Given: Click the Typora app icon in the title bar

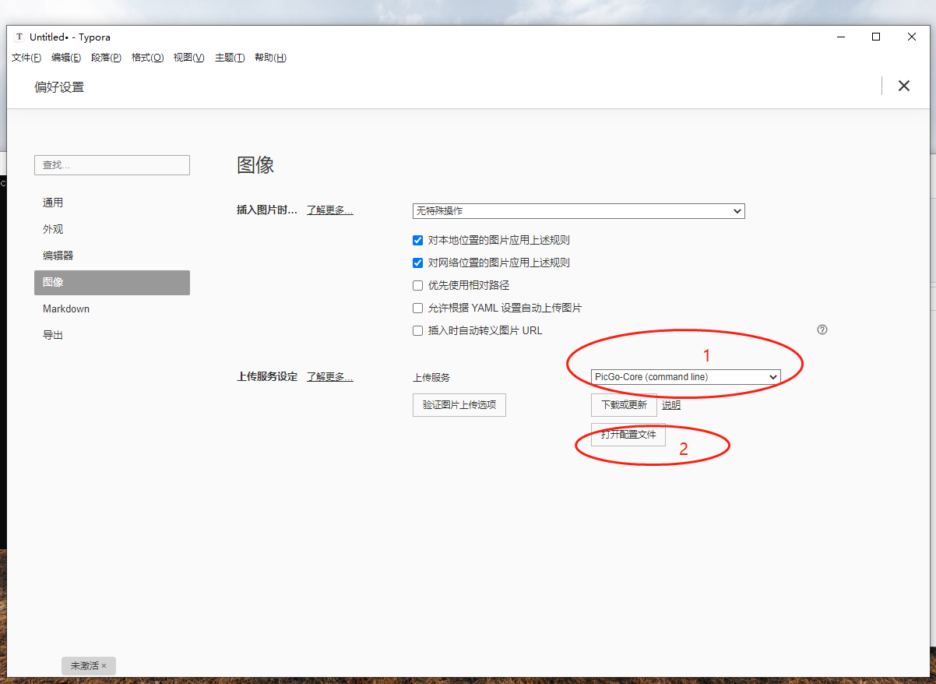Looking at the screenshot, I should [19, 37].
